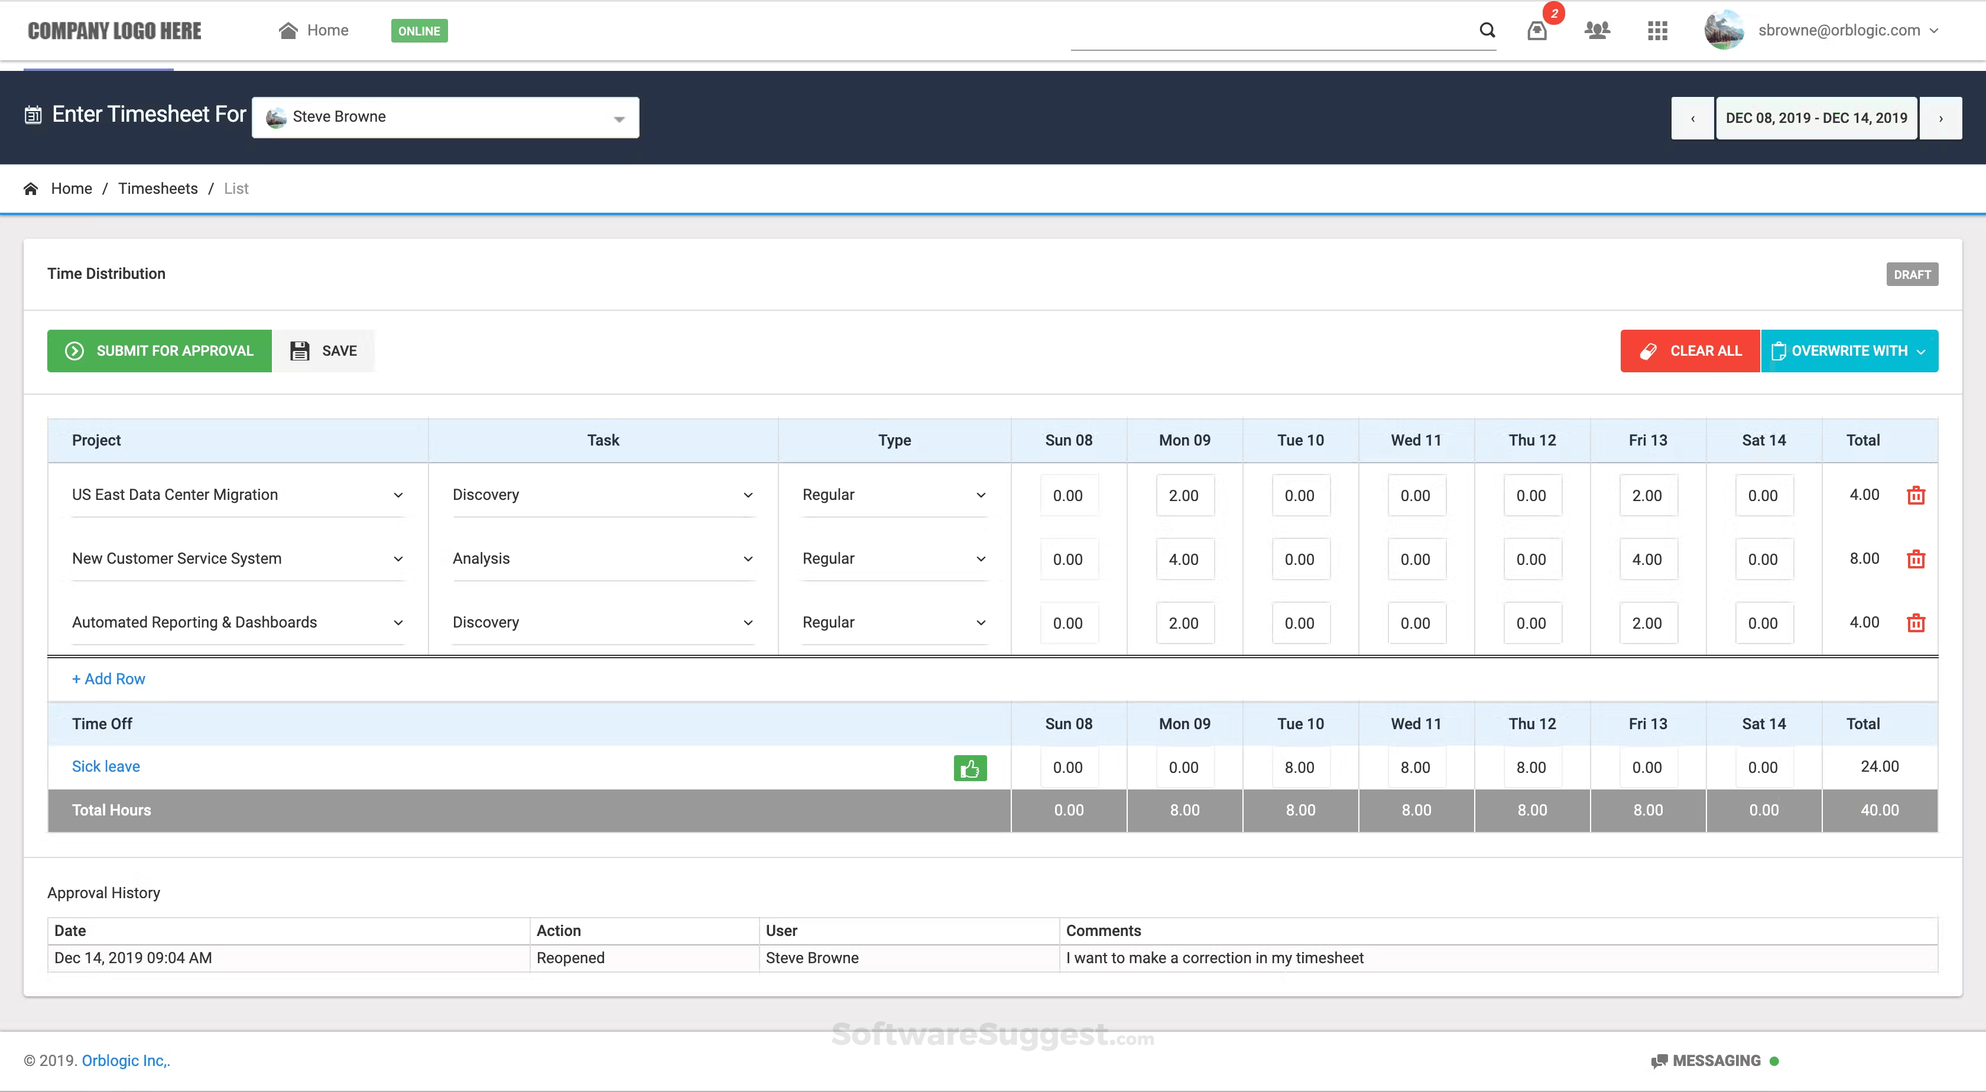Open the OVERWRITE WITH dropdown

pos(1849,350)
